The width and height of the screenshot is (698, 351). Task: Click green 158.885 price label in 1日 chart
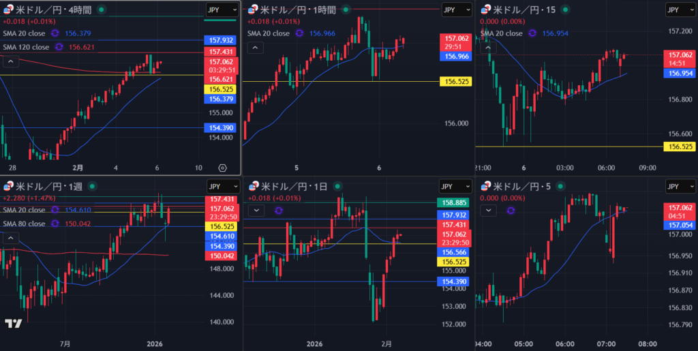click(455, 203)
